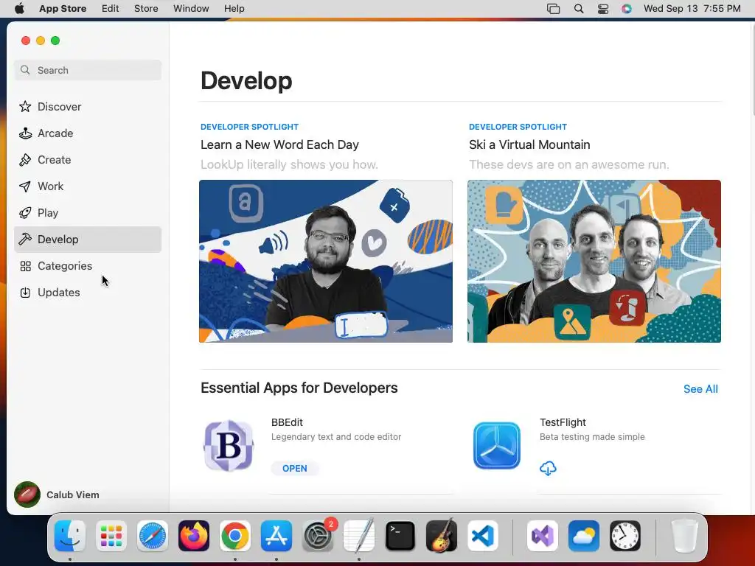This screenshot has height=566, width=755.
Task: Open TextEdit from the Dock
Action: (x=359, y=536)
